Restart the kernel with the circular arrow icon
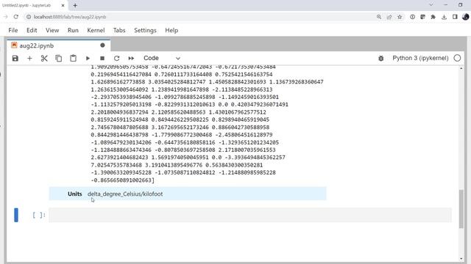Viewport: 471px width, 264px height. [x=116, y=59]
